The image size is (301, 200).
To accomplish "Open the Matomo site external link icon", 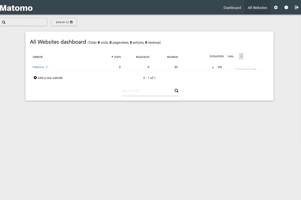I will tap(47, 67).
